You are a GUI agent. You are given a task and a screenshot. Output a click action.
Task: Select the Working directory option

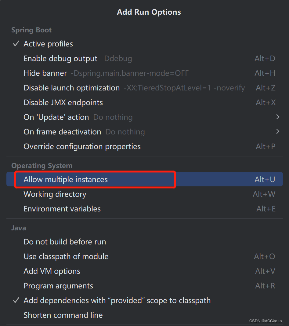55,194
